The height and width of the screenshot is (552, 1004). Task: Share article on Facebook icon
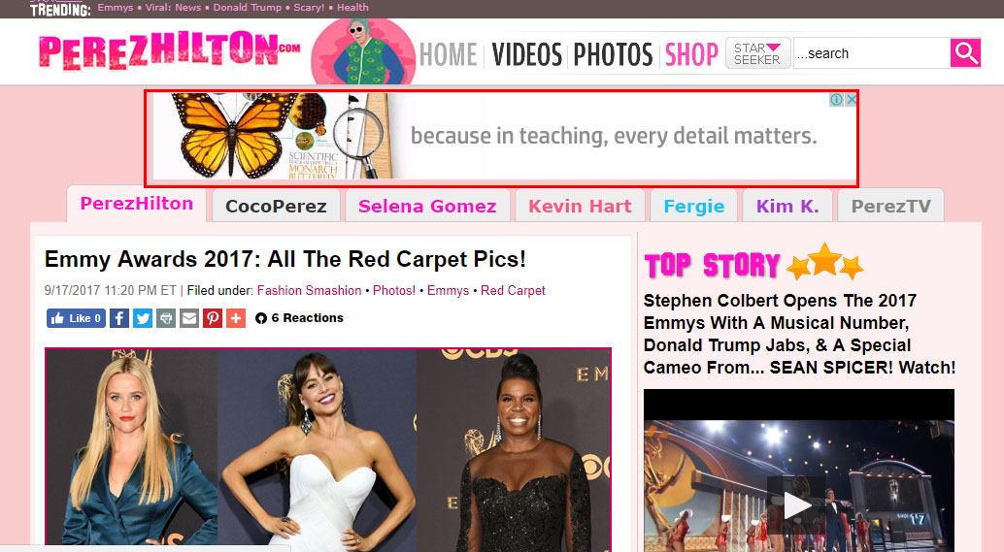coord(119,318)
